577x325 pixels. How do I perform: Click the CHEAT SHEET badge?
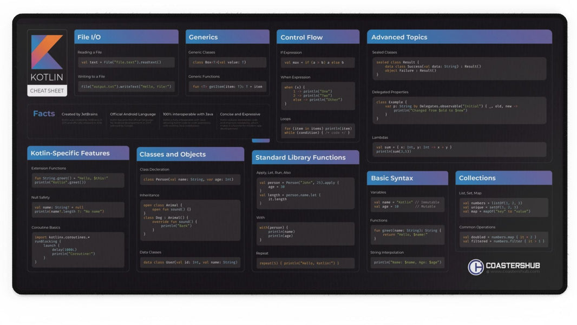47,90
